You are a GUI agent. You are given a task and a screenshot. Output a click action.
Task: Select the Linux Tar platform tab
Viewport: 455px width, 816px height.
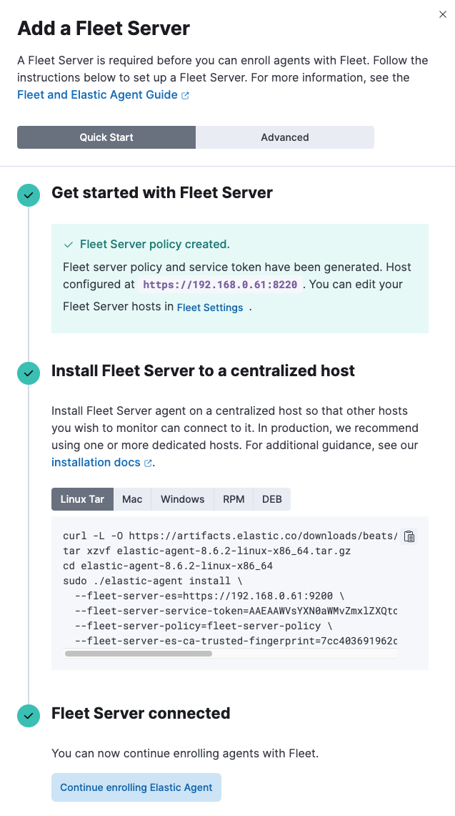(x=82, y=499)
